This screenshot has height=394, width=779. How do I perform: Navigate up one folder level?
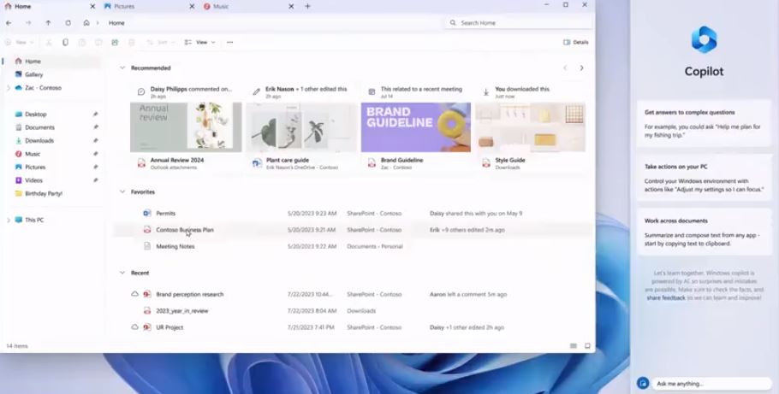point(48,23)
